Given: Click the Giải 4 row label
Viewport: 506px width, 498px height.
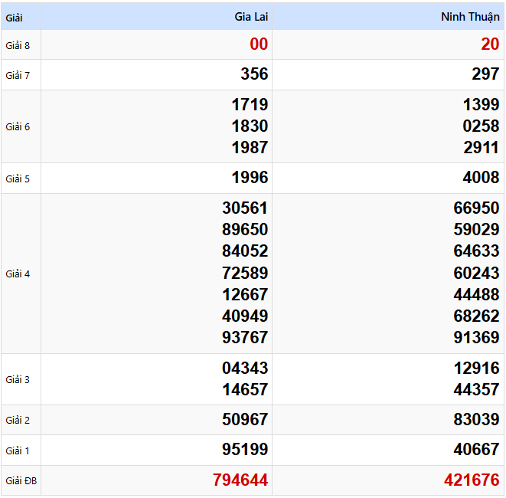Looking at the screenshot, I should click(x=18, y=274).
